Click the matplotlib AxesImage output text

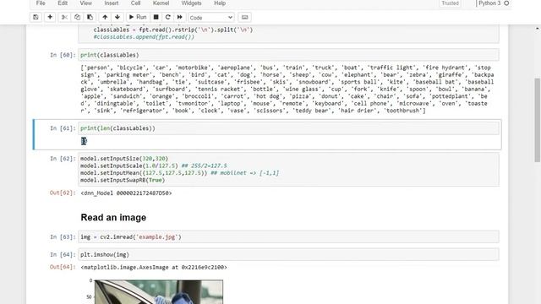154,267
